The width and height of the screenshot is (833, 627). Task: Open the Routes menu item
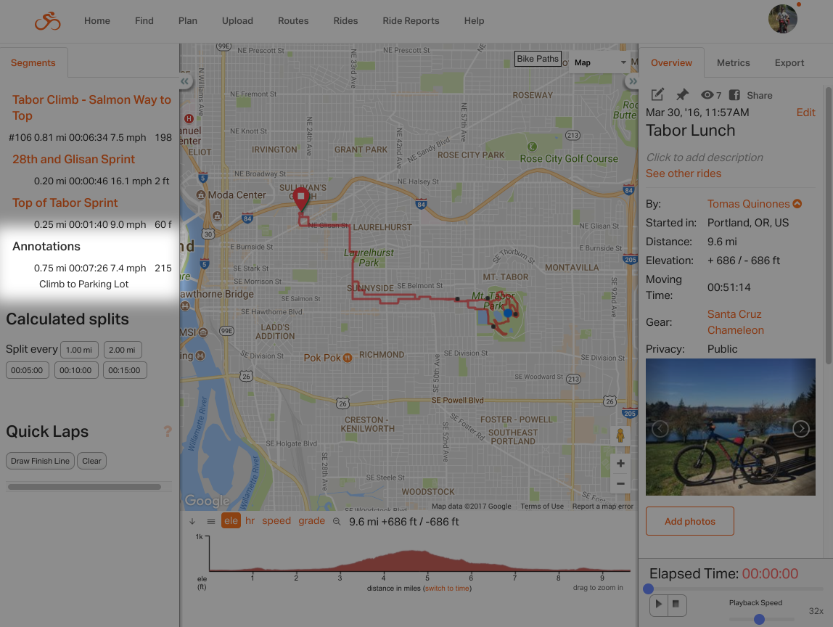(293, 21)
